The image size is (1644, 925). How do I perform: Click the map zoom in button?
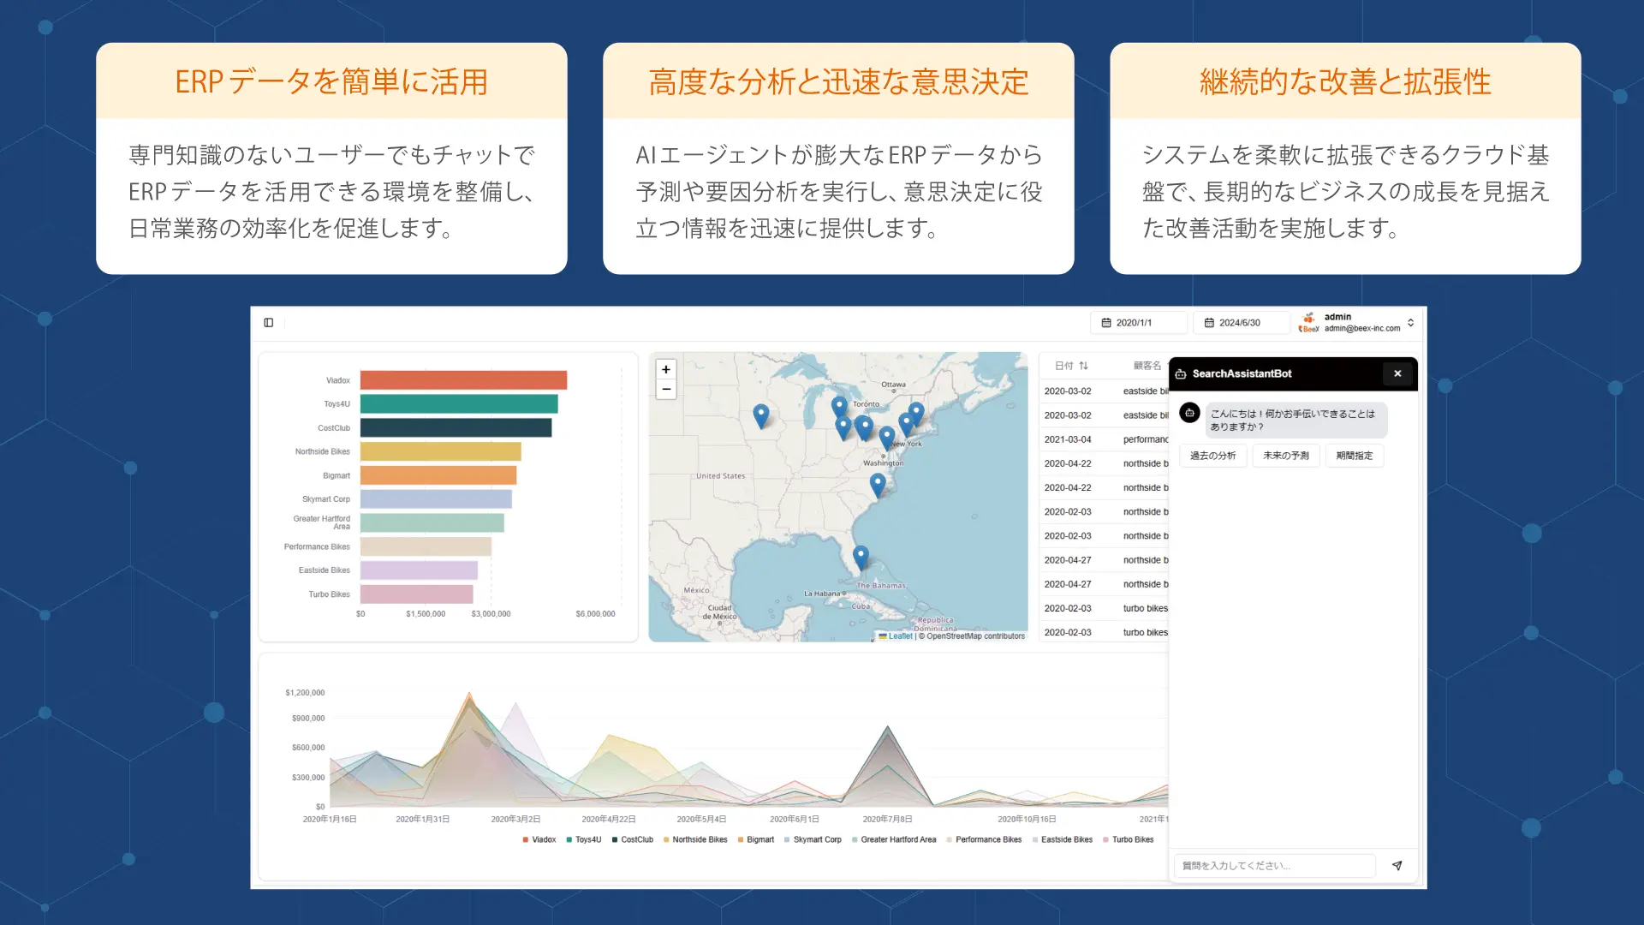coord(666,369)
